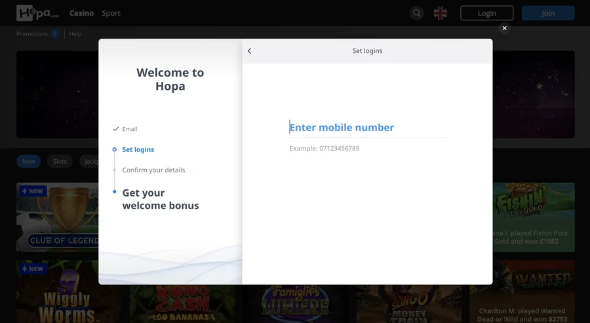Open Slingo Money Train thumbnail
Image resolution: width=590 pixels, height=323 pixels.
click(408, 304)
